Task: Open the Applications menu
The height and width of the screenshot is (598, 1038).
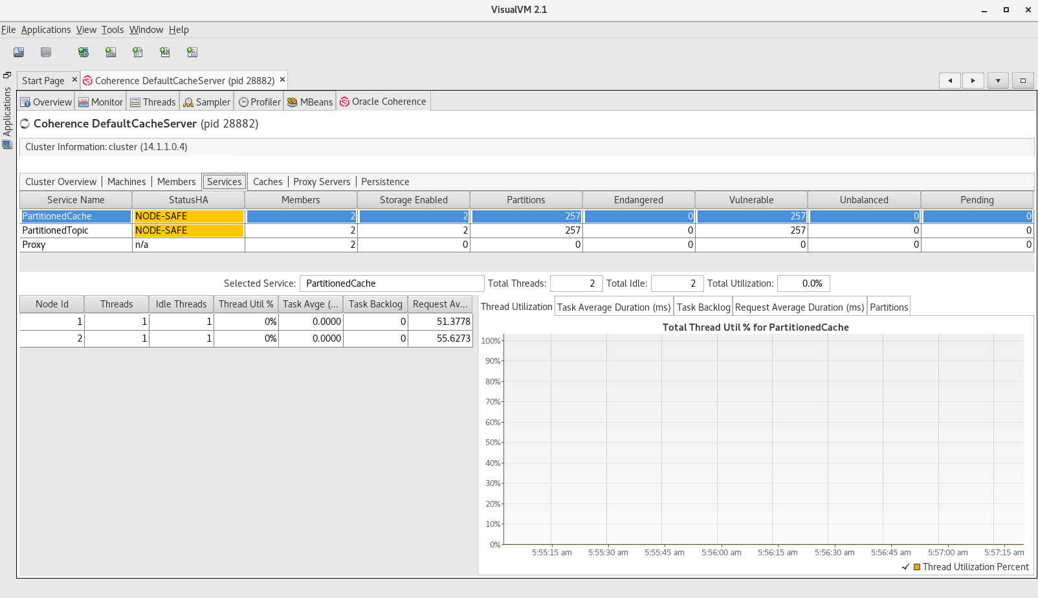Action: click(46, 30)
